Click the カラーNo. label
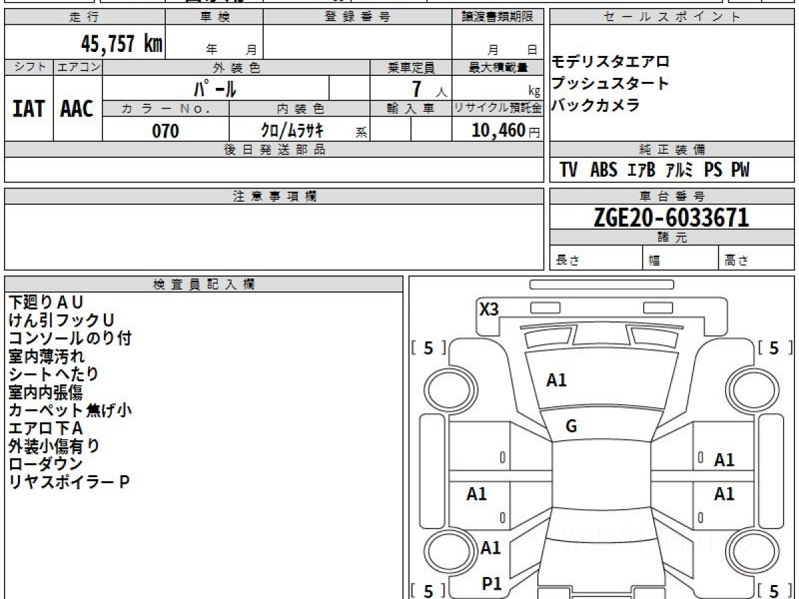799x599 pixels. click(x=166, y=108)
